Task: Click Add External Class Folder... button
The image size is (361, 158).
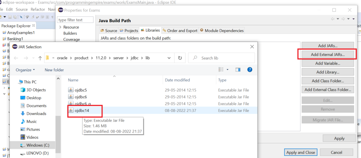Action: (x=328, y=90)
